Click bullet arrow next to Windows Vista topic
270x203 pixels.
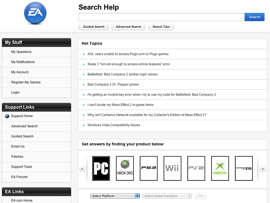pos(84,125)
